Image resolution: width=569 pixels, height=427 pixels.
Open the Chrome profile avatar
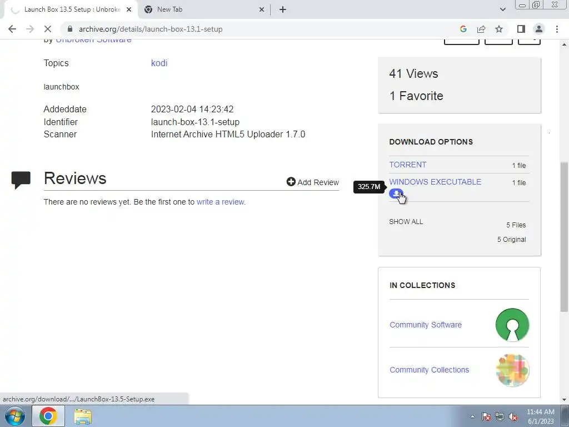point(539,29)
